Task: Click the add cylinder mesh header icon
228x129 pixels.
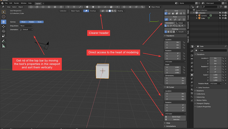Action: (61, 7)
